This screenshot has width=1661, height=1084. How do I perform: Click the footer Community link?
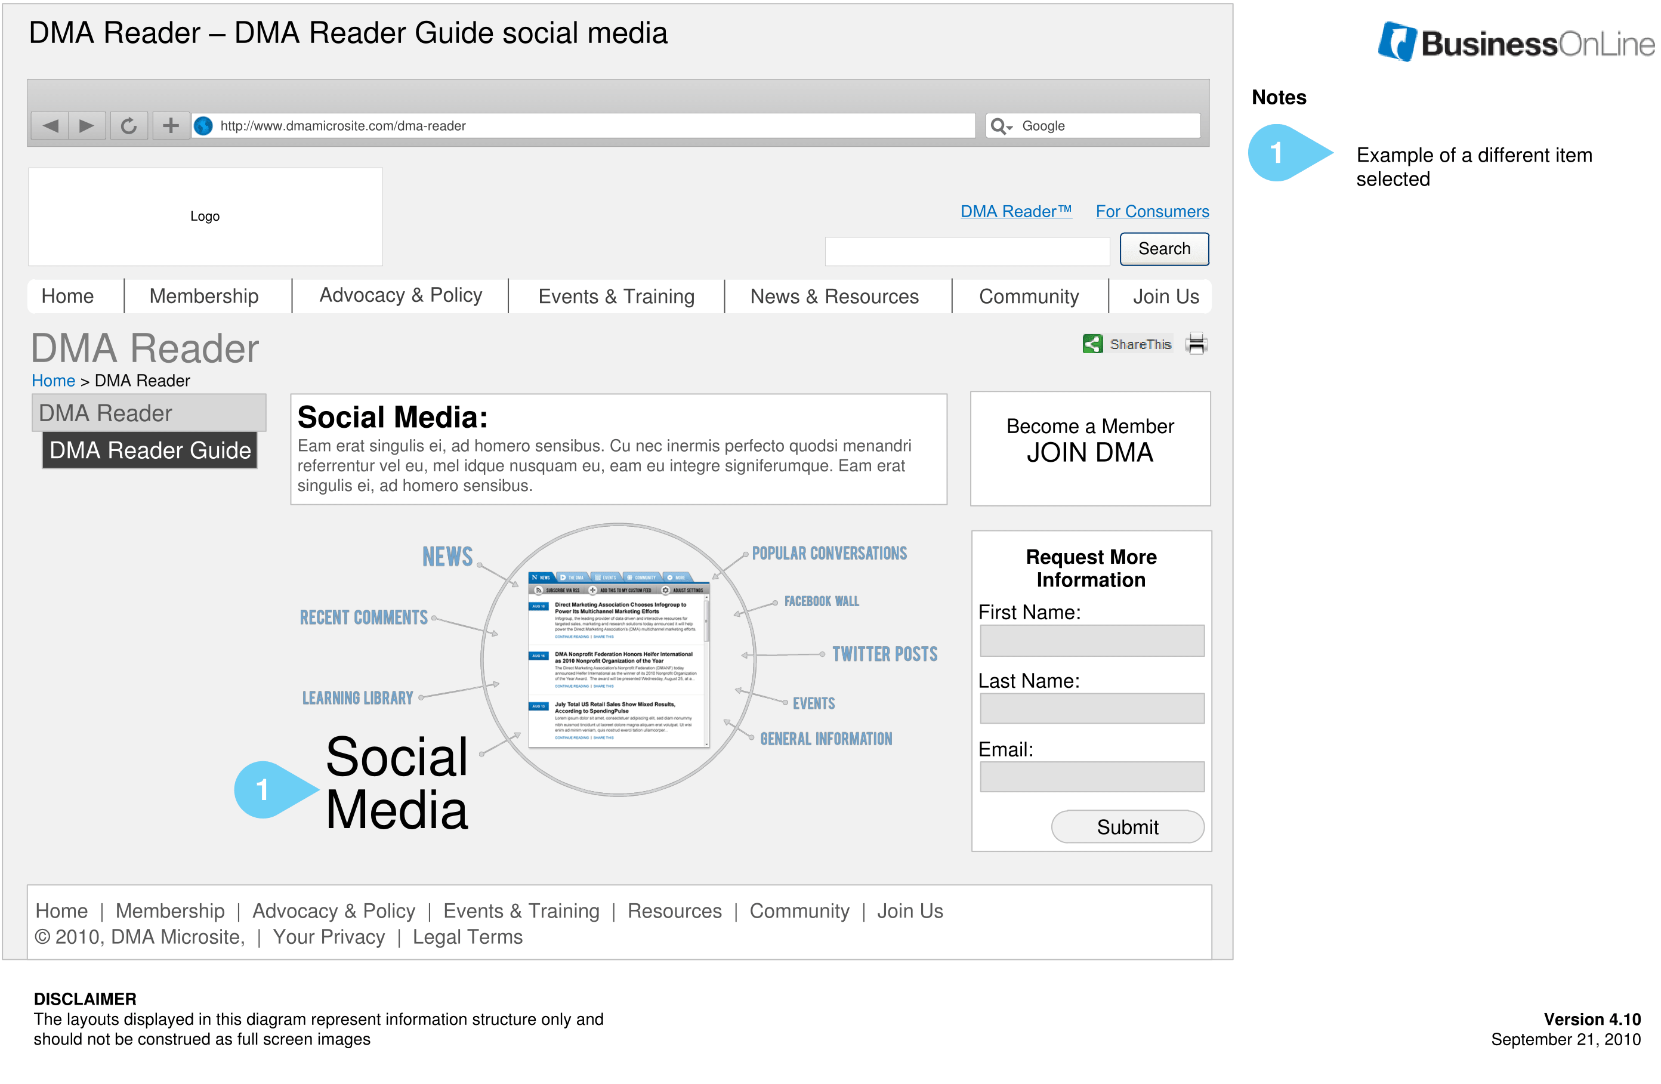[x=799, y=911]
